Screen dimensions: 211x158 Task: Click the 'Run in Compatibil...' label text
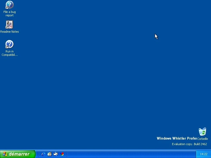pyautogui.click(x=9, y=53)
